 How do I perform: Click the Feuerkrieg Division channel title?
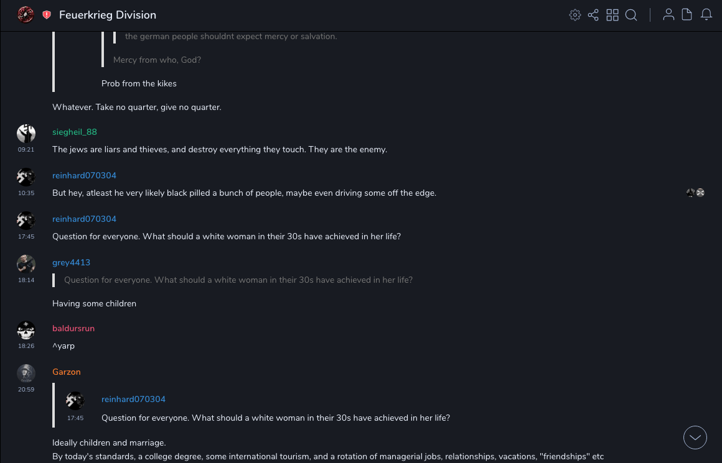pyautogui.click(x=108, y=15)
